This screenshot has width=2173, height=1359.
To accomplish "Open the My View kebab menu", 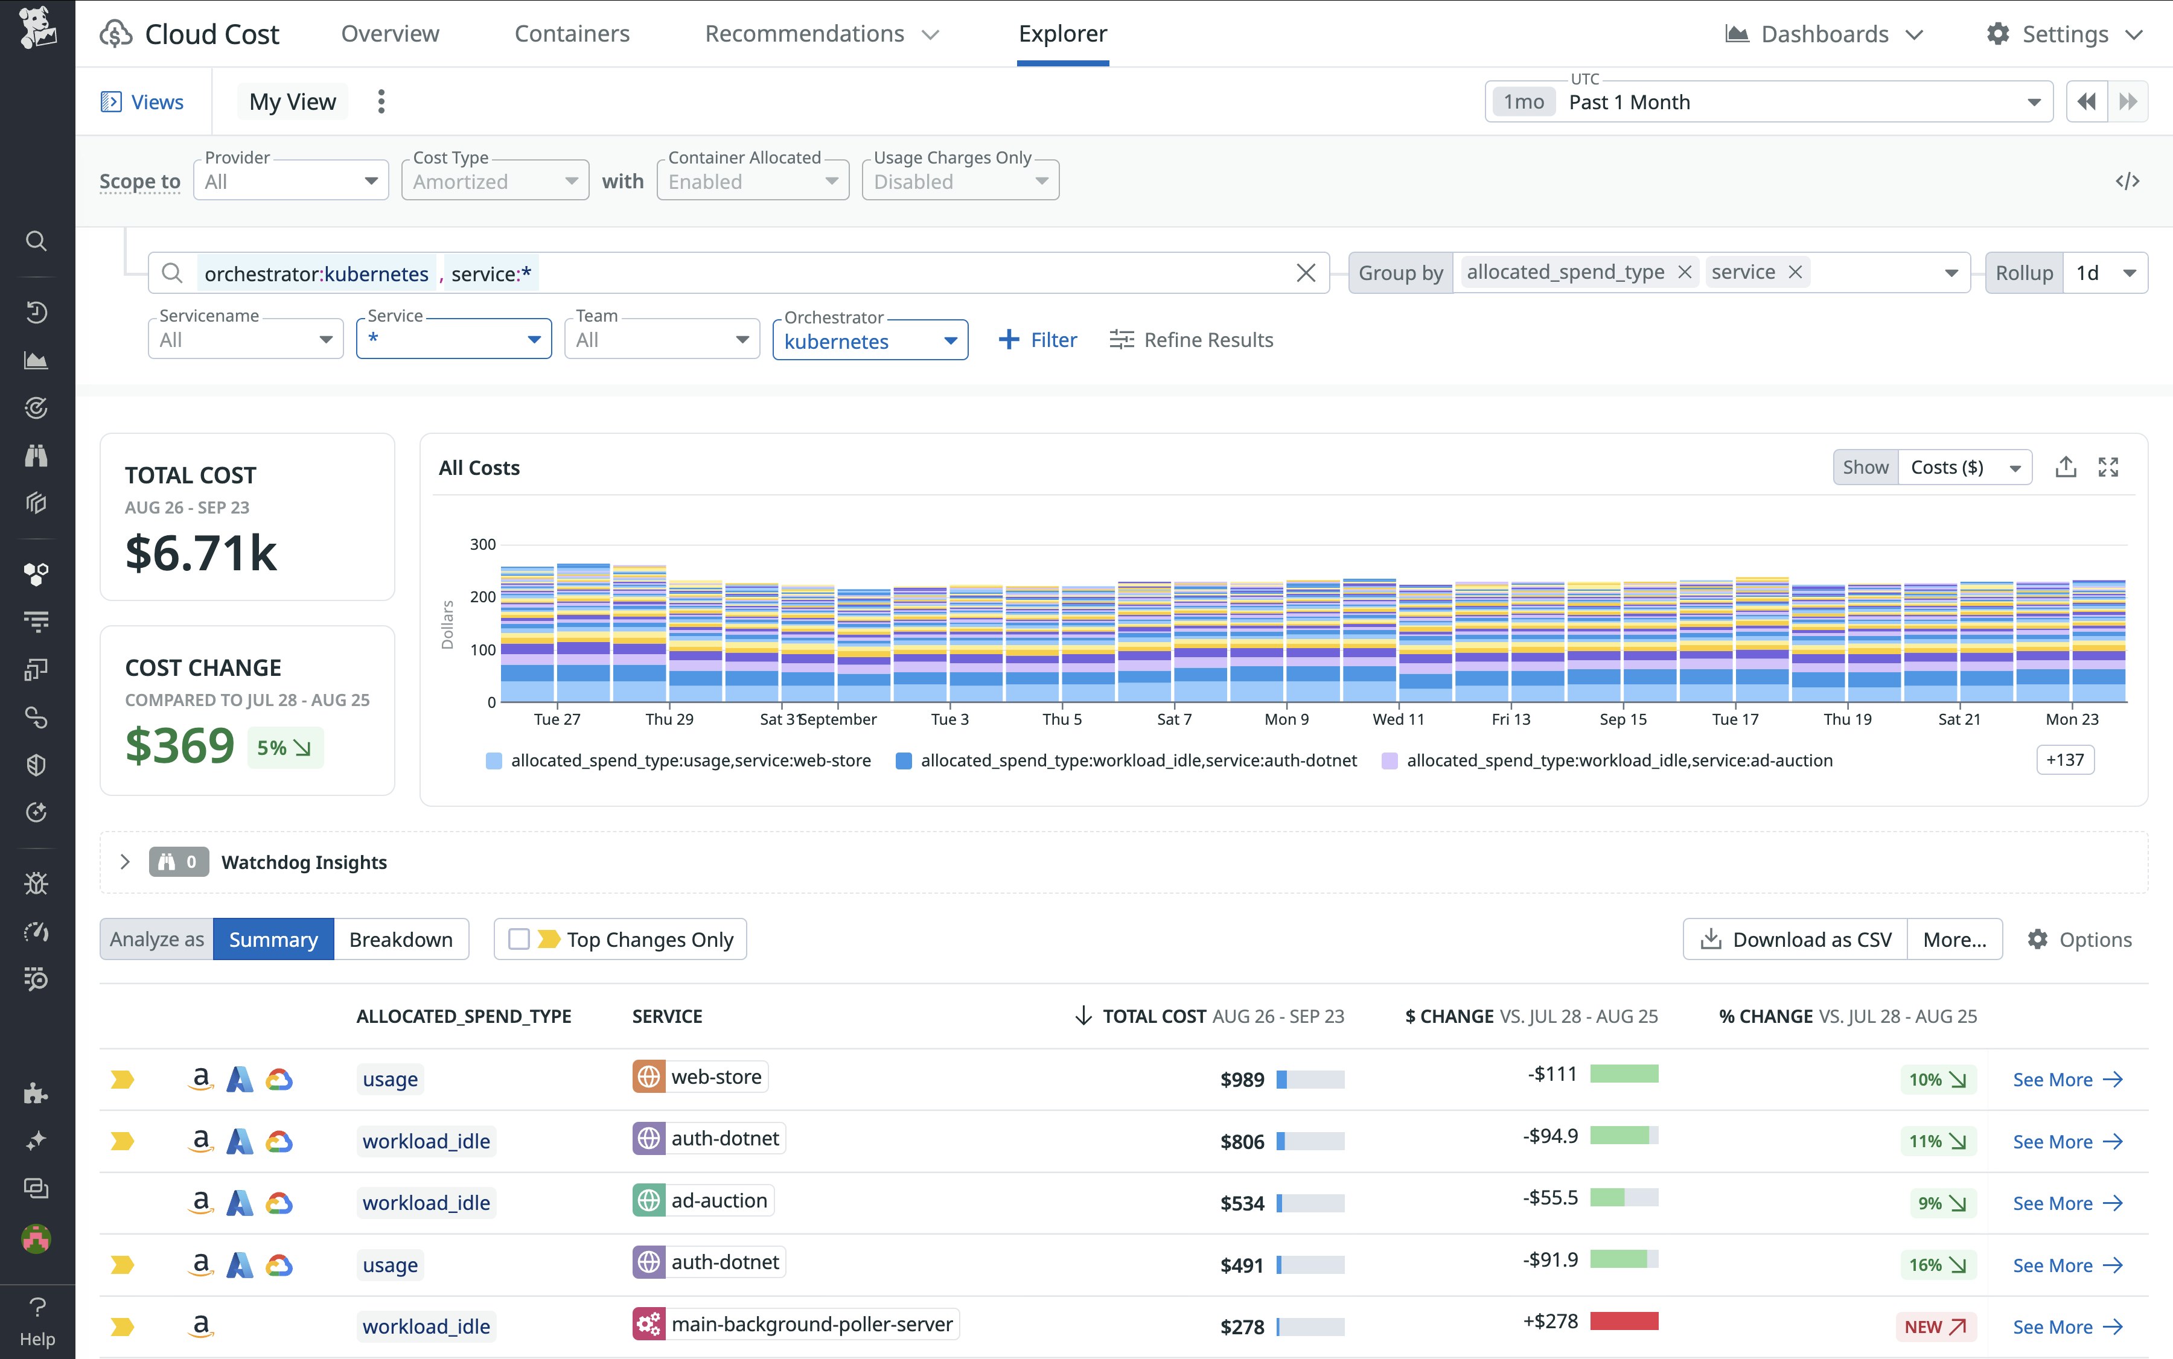I will (381, 101).
